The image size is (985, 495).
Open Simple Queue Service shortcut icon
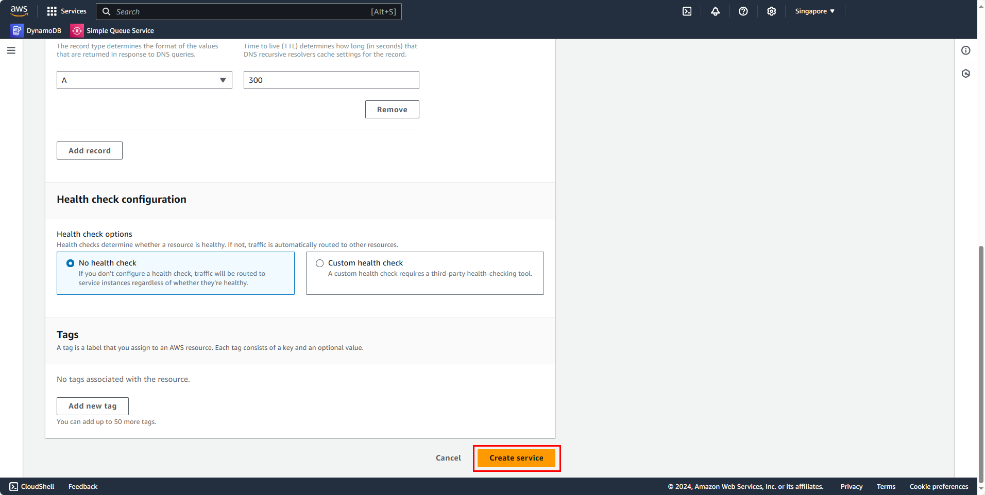77,30
